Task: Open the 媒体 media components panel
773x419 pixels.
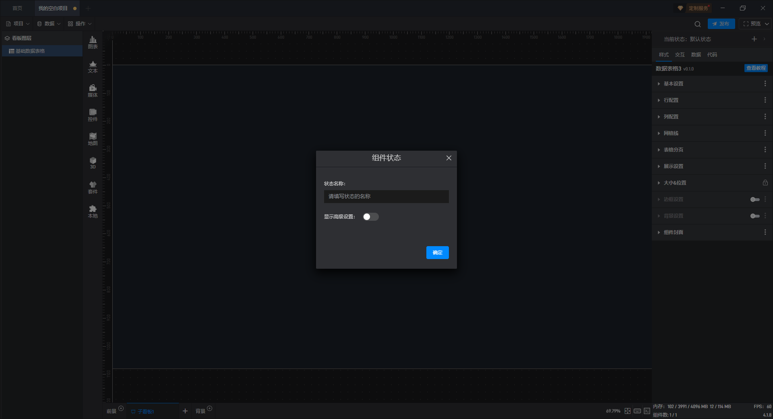Action: pyautogui.click(x=93, y=91)
